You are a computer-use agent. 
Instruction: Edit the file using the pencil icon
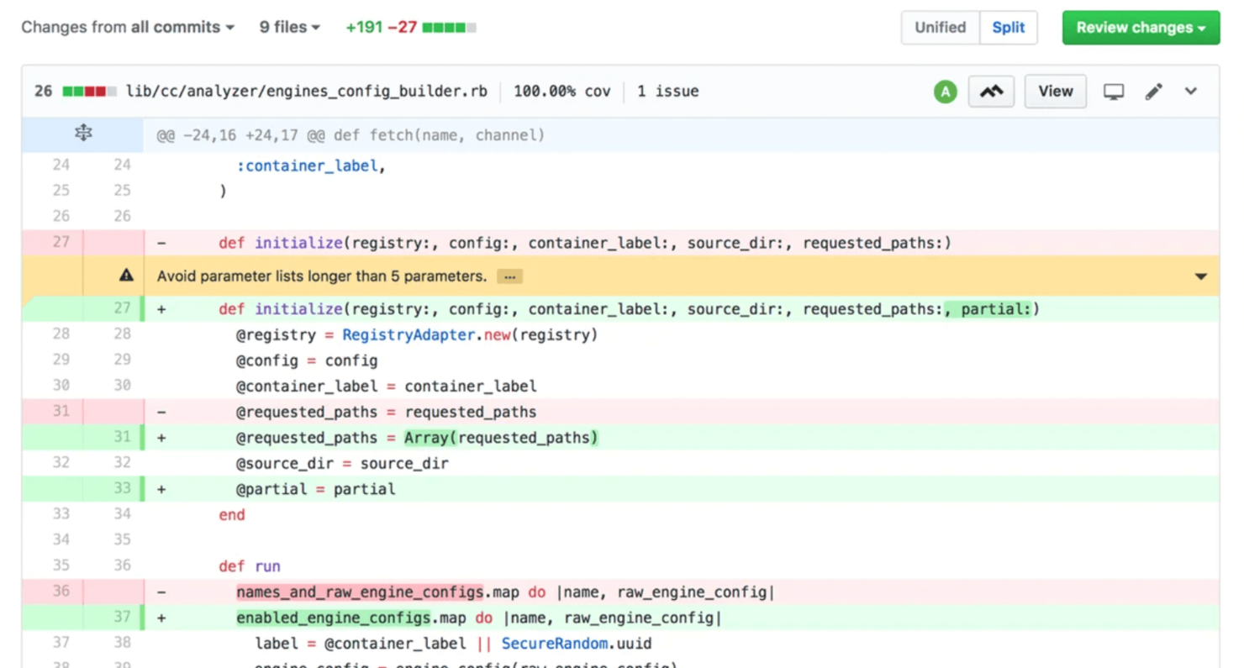click(1153, 91)
